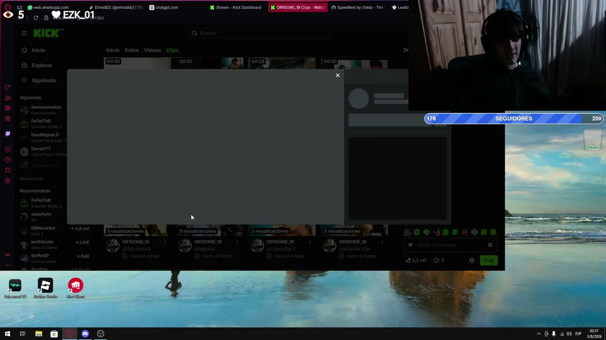
Task: Switch to chatgpt.com browser tab
Action: (x=164, y=8)
